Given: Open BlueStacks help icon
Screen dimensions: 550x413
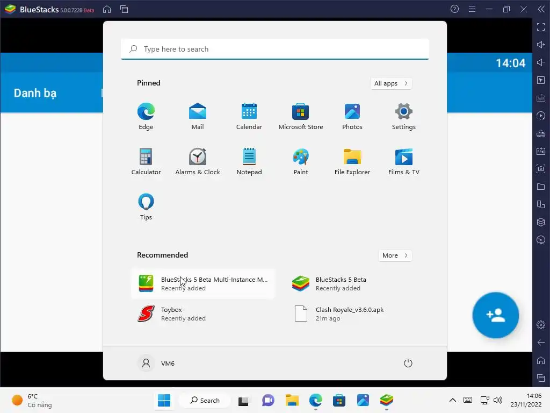Looking at the screenshot, I should coord(454,9).
